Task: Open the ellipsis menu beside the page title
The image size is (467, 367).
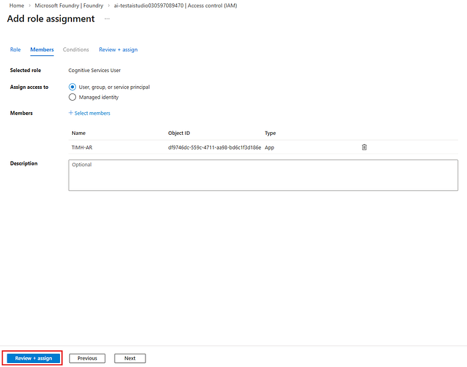Action: click(107, 19)
